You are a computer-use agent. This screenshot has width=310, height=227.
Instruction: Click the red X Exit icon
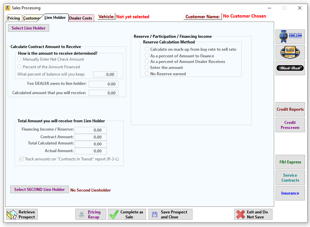click(240, 214)
